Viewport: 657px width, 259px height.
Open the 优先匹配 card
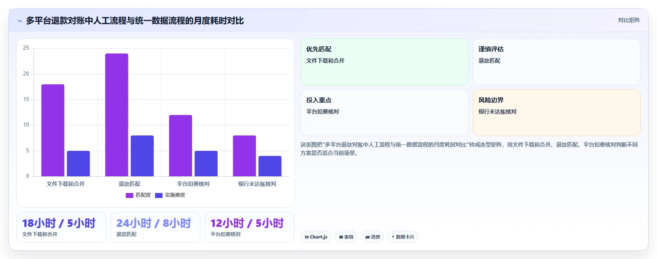tap(384, 62)
